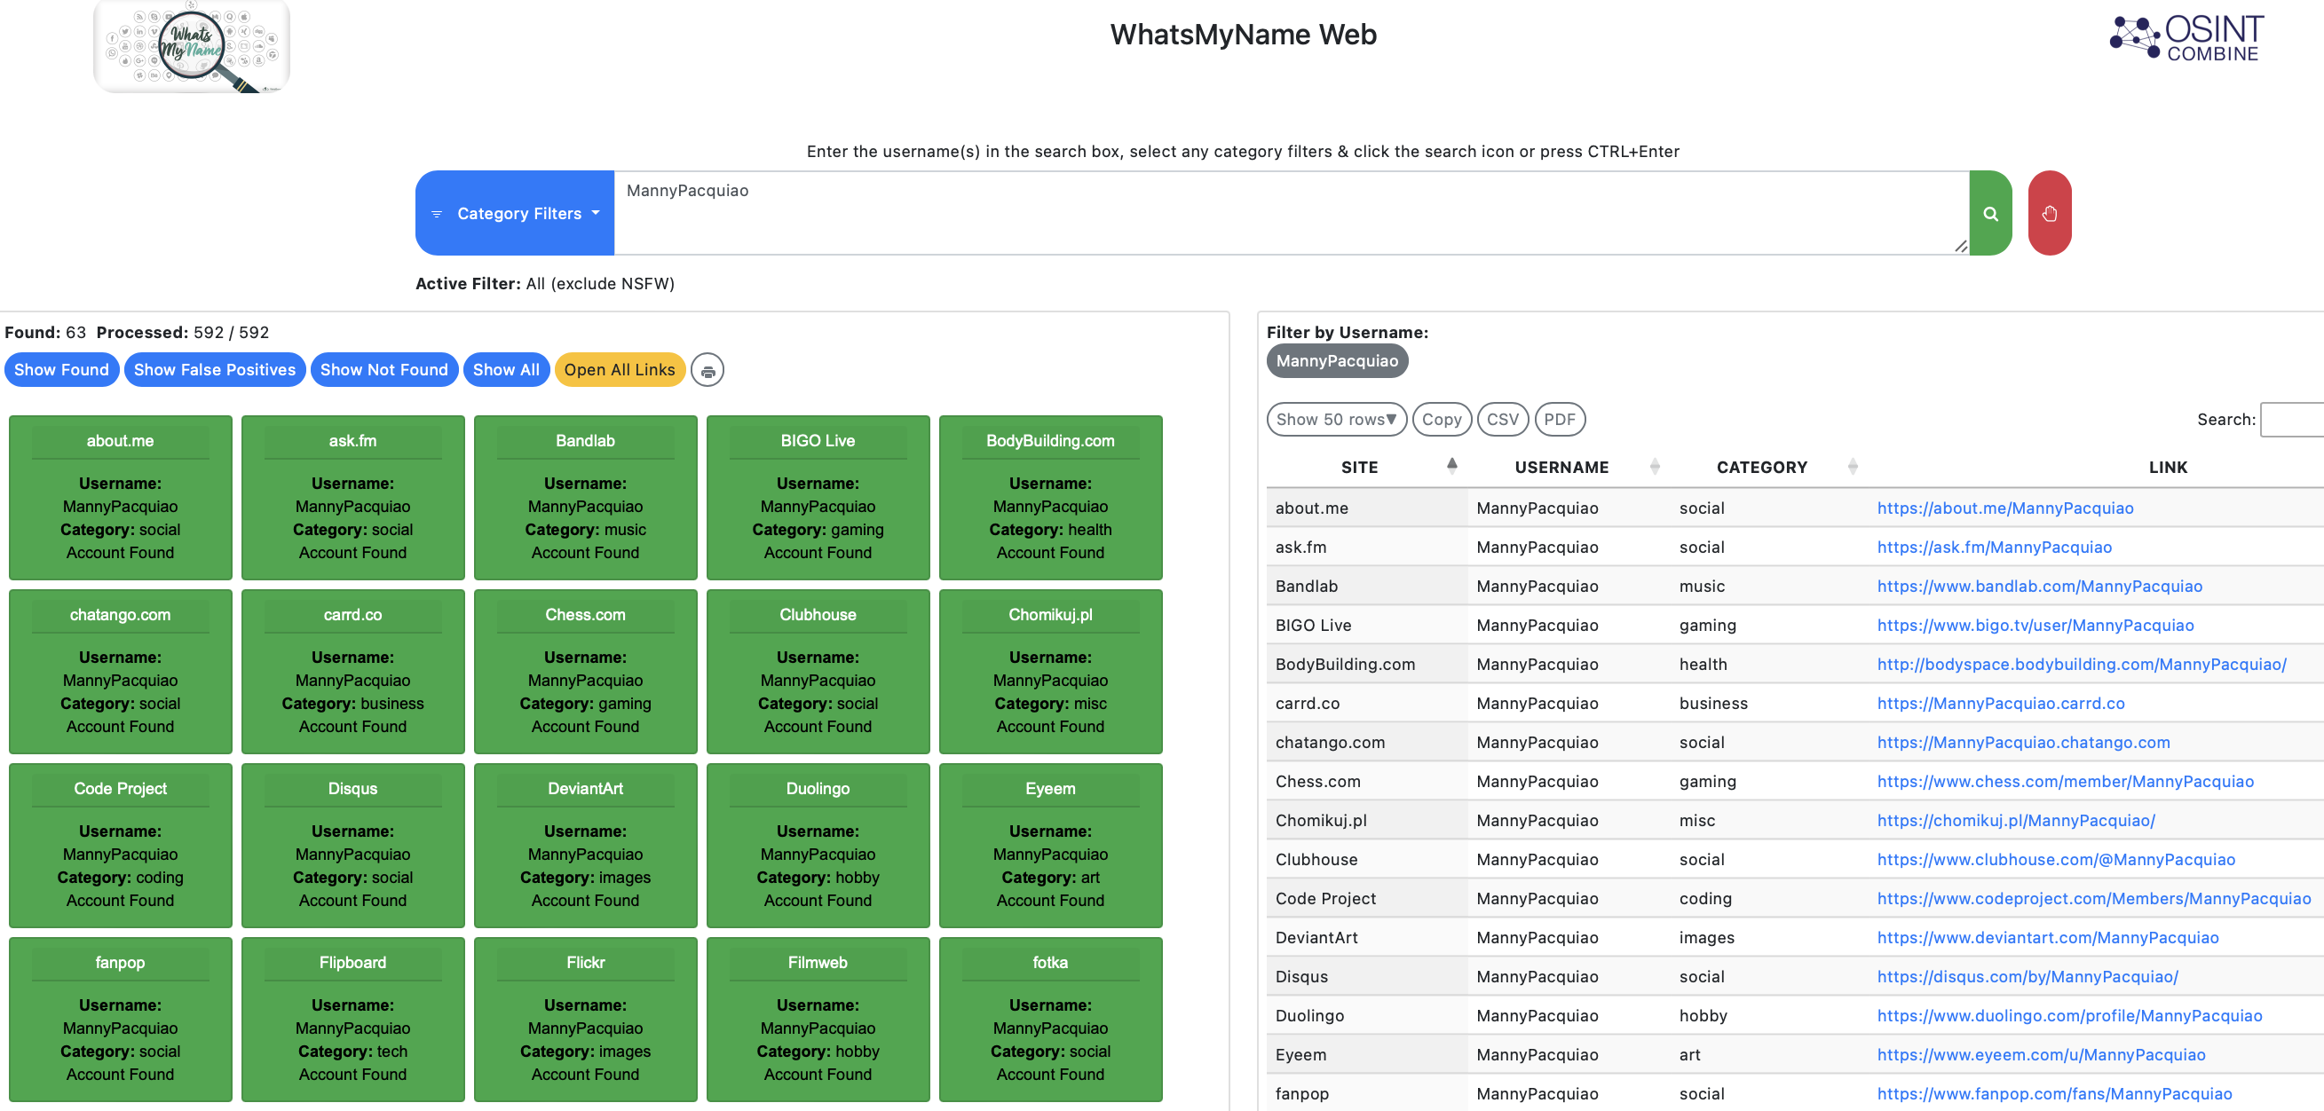The width and height of the screenshot is (2324, 1111).
Task: Focus the username search textarea
Action: pyautogui.click(x=1291, y=213)
